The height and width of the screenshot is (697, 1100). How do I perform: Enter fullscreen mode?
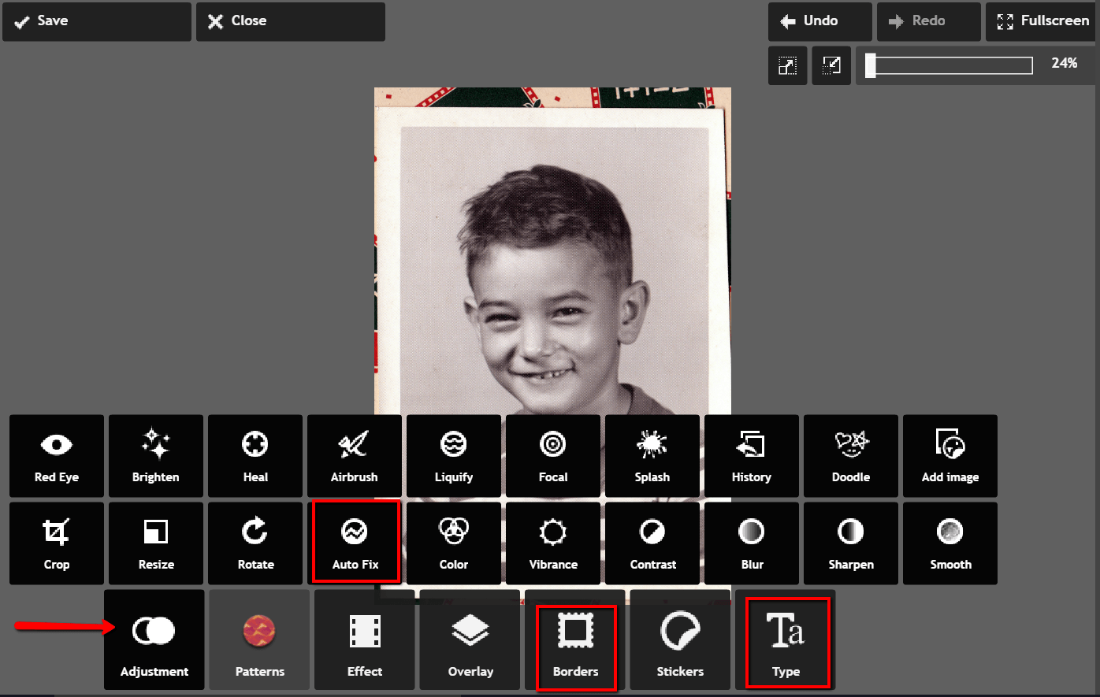[1040, 21]
